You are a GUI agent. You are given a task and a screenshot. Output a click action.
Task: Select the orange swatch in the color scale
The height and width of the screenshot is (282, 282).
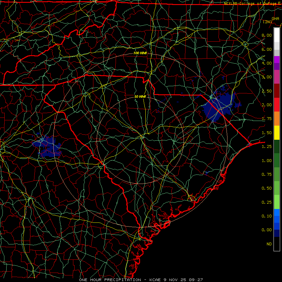277,119
